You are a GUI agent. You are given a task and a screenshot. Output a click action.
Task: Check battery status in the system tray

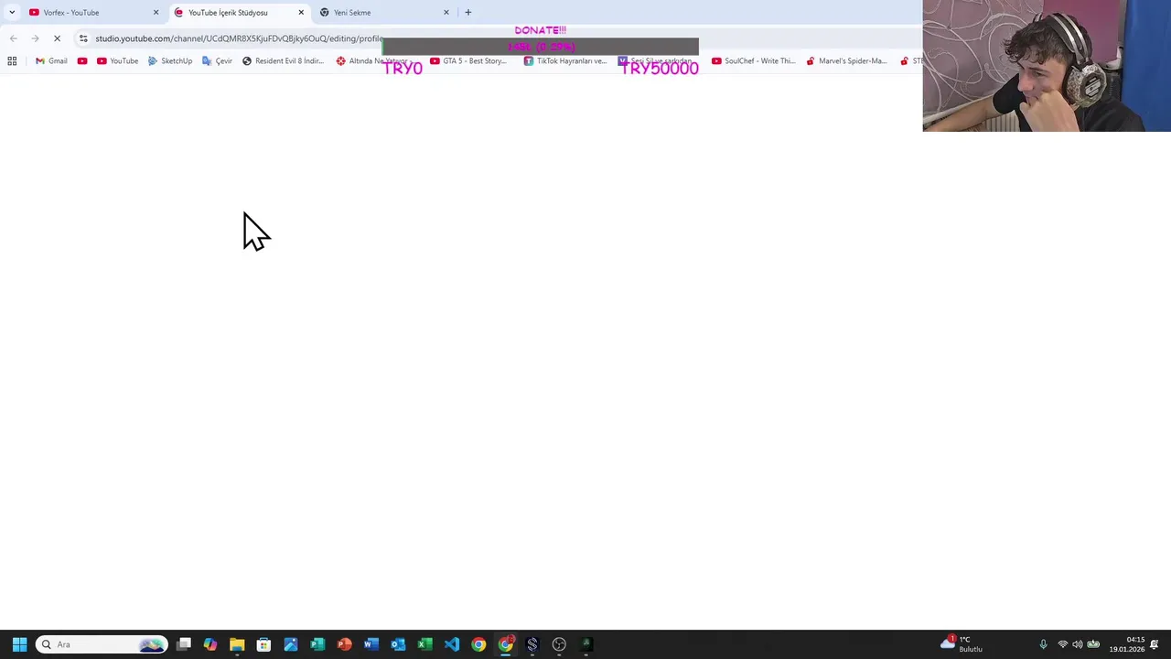point(1093,644)
